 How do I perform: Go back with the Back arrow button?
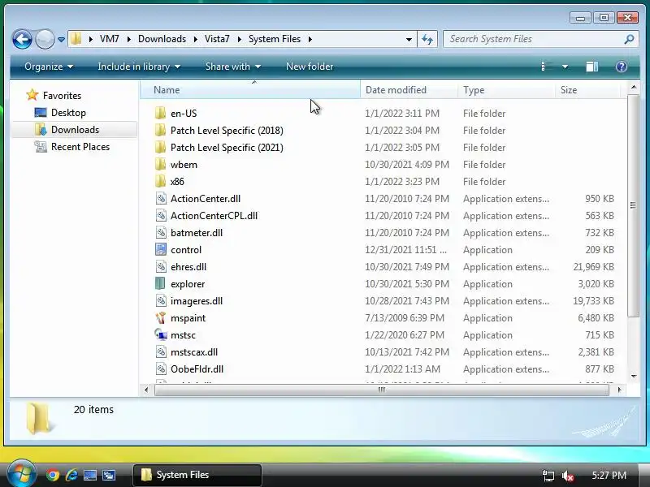tap(22, 39)
